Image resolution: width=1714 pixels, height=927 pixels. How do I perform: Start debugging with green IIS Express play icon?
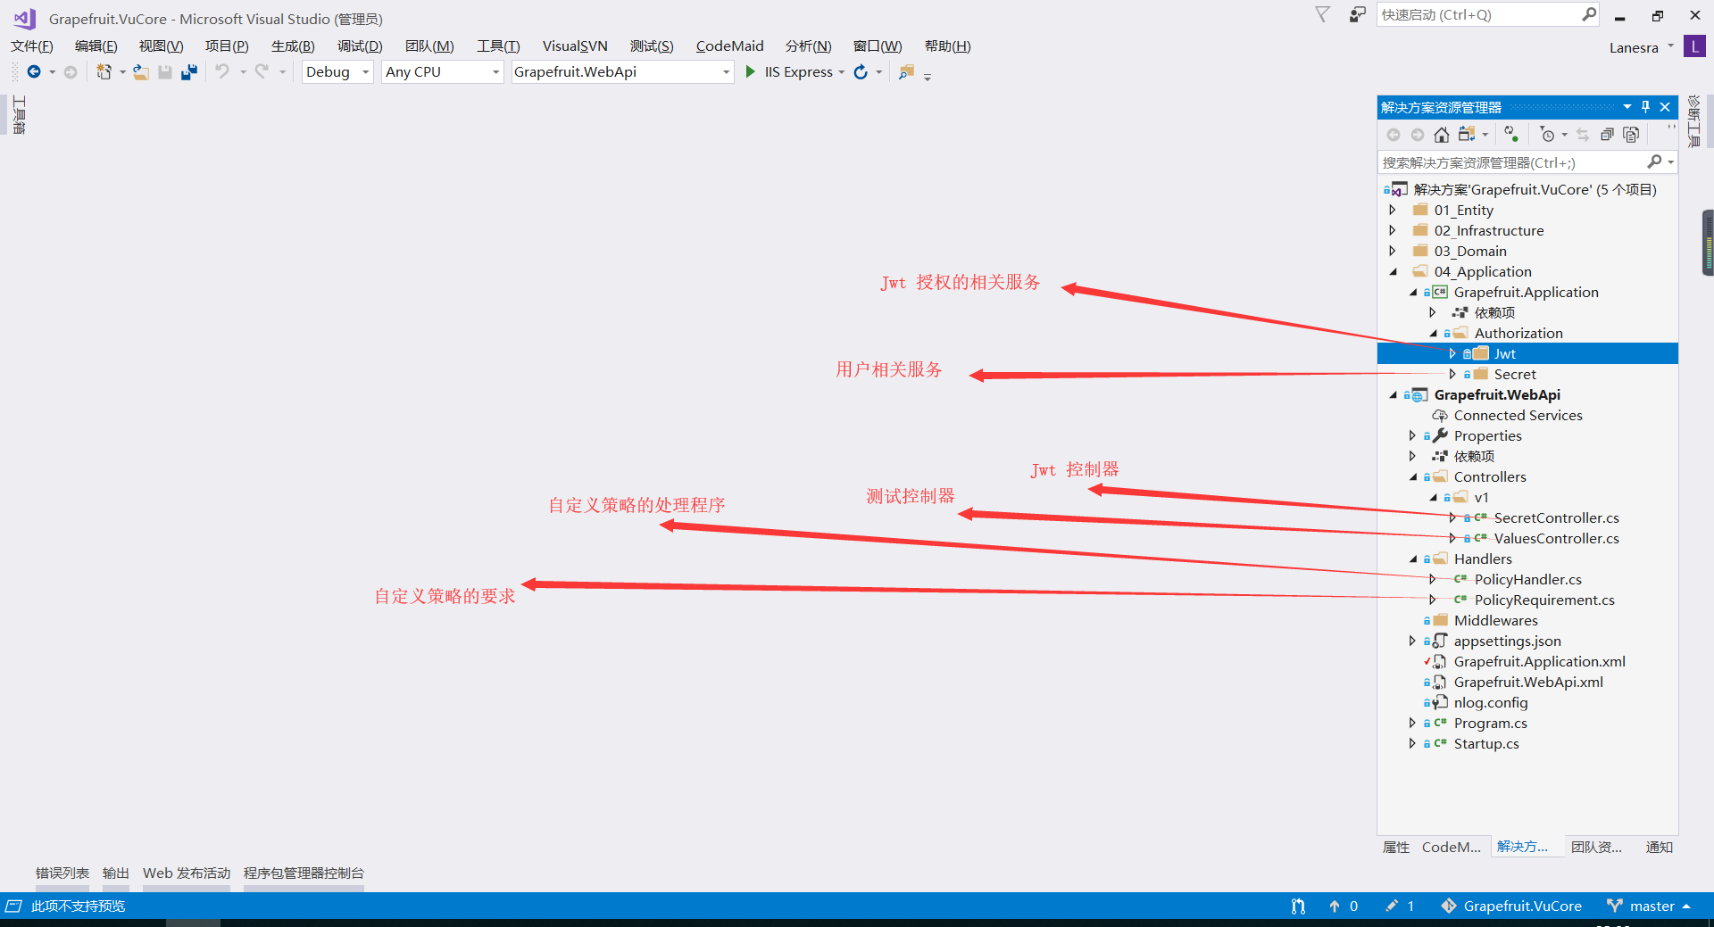751,71
